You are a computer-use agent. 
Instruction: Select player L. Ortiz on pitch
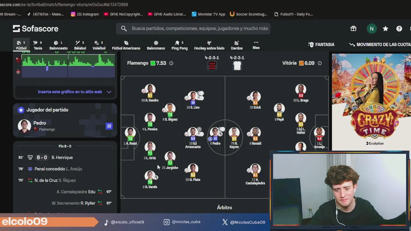(150, 151)
